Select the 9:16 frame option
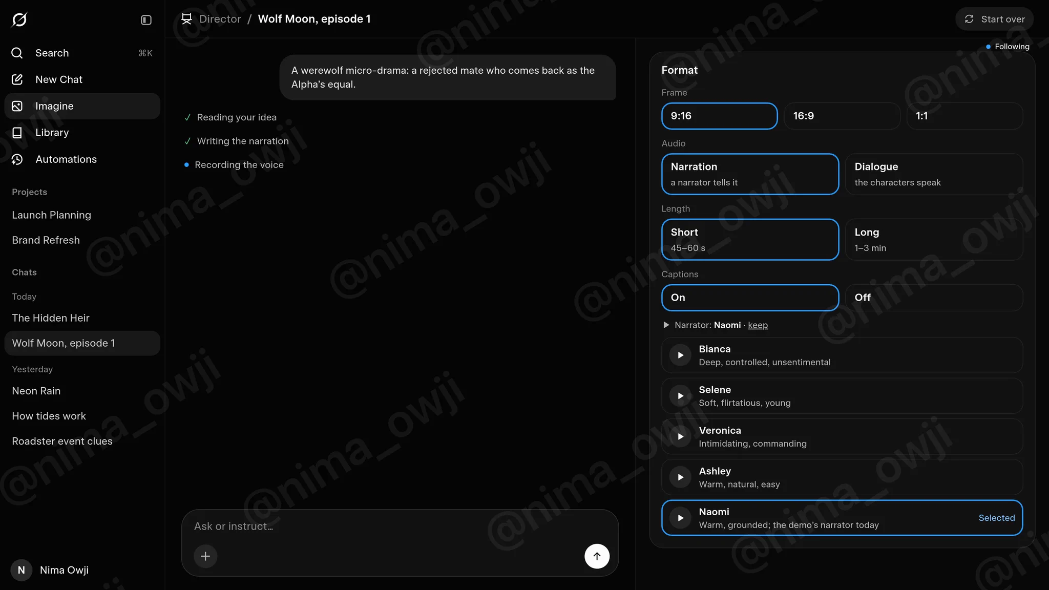 pos(719,116)
